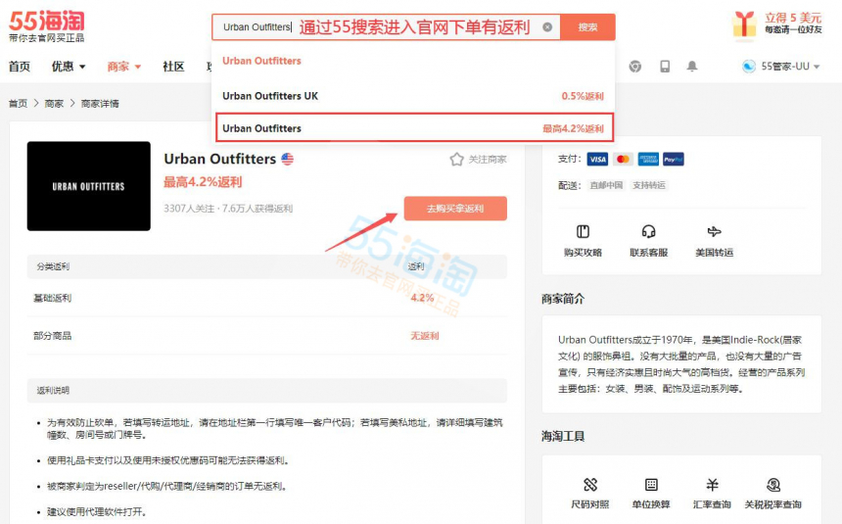Toggle the 关注商家 star icon
This screenshot has height=524, width=842.
456,159
